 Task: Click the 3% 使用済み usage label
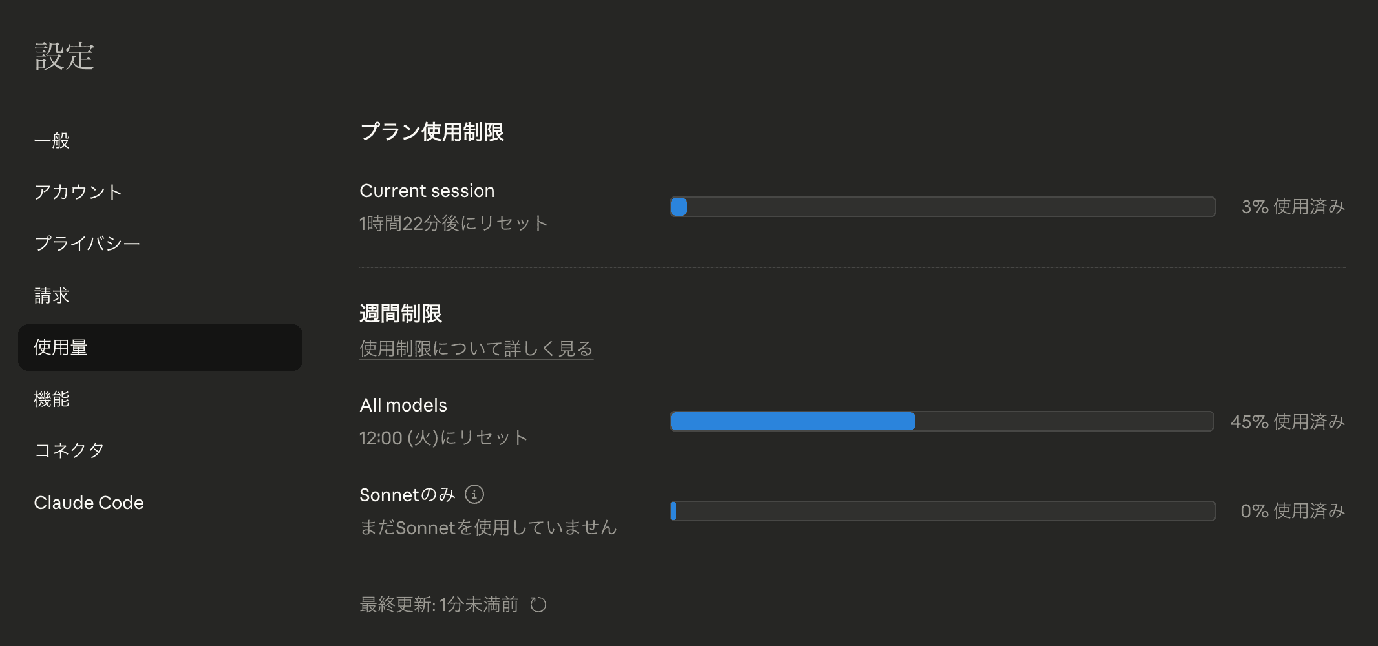pyautogui.click(x=1293, y=207)
